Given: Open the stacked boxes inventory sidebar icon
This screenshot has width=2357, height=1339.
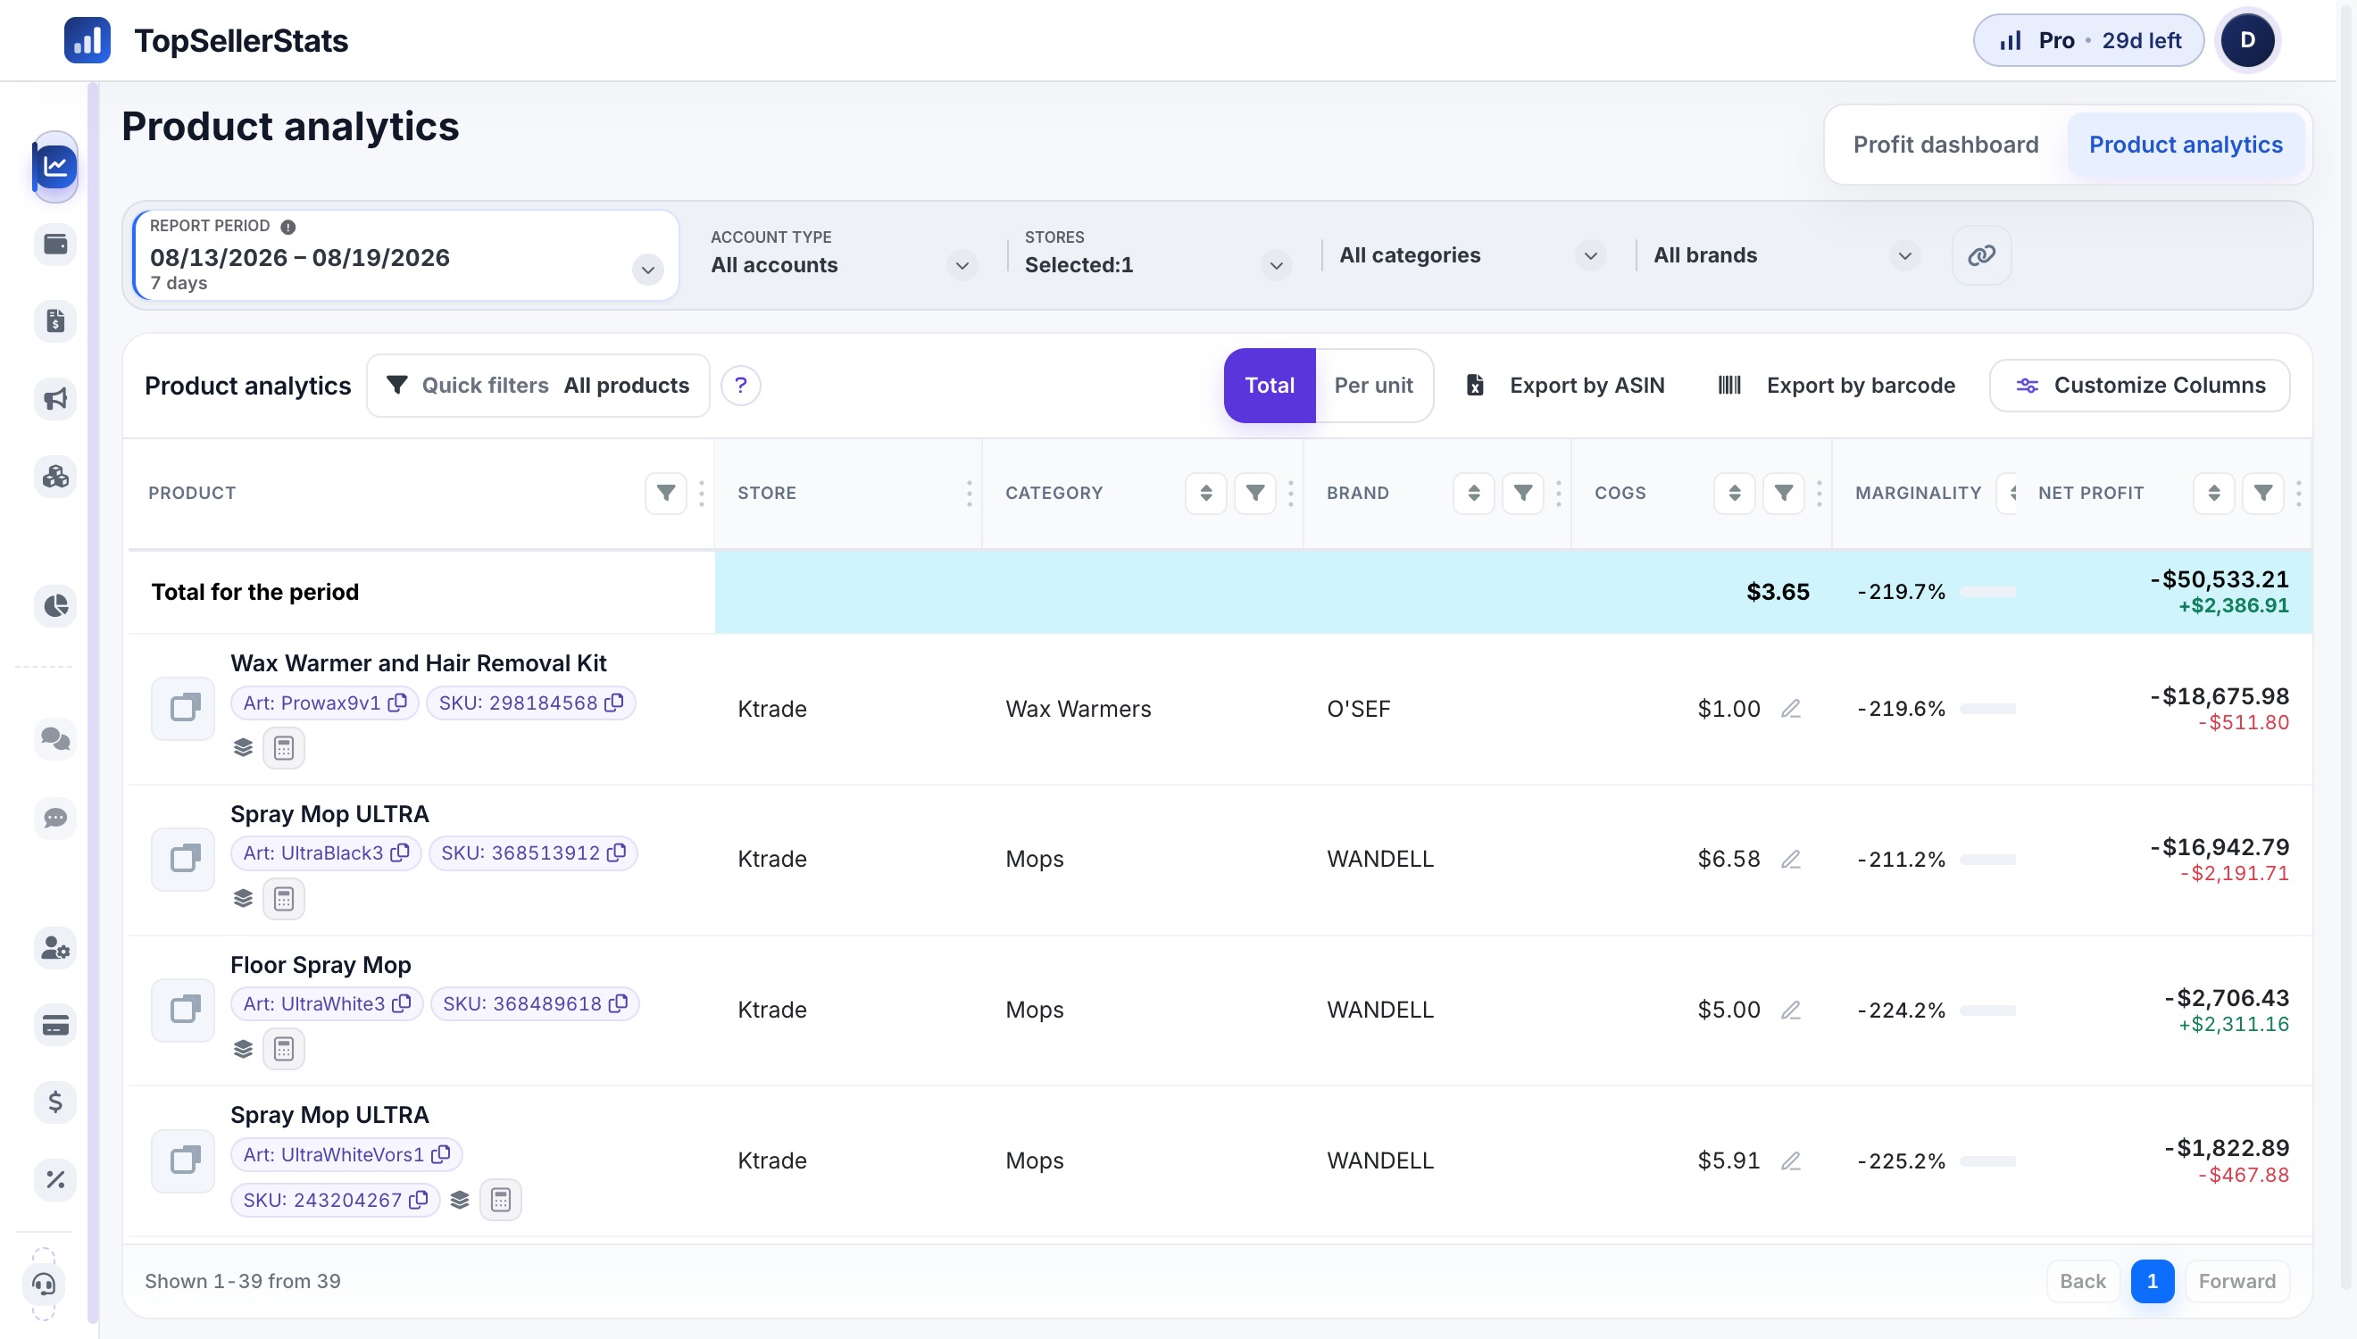Looking at the screenshot, I should click(55, 477).
